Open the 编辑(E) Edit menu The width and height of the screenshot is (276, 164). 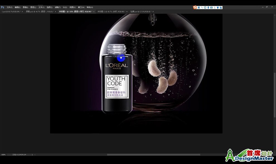click(18, 8)
